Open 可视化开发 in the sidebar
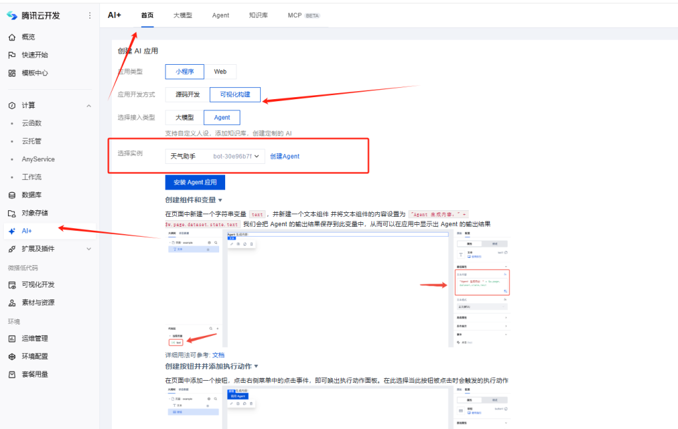Image resolution: width=678 pixels, height=429 pixels. [x=38, y=285]
